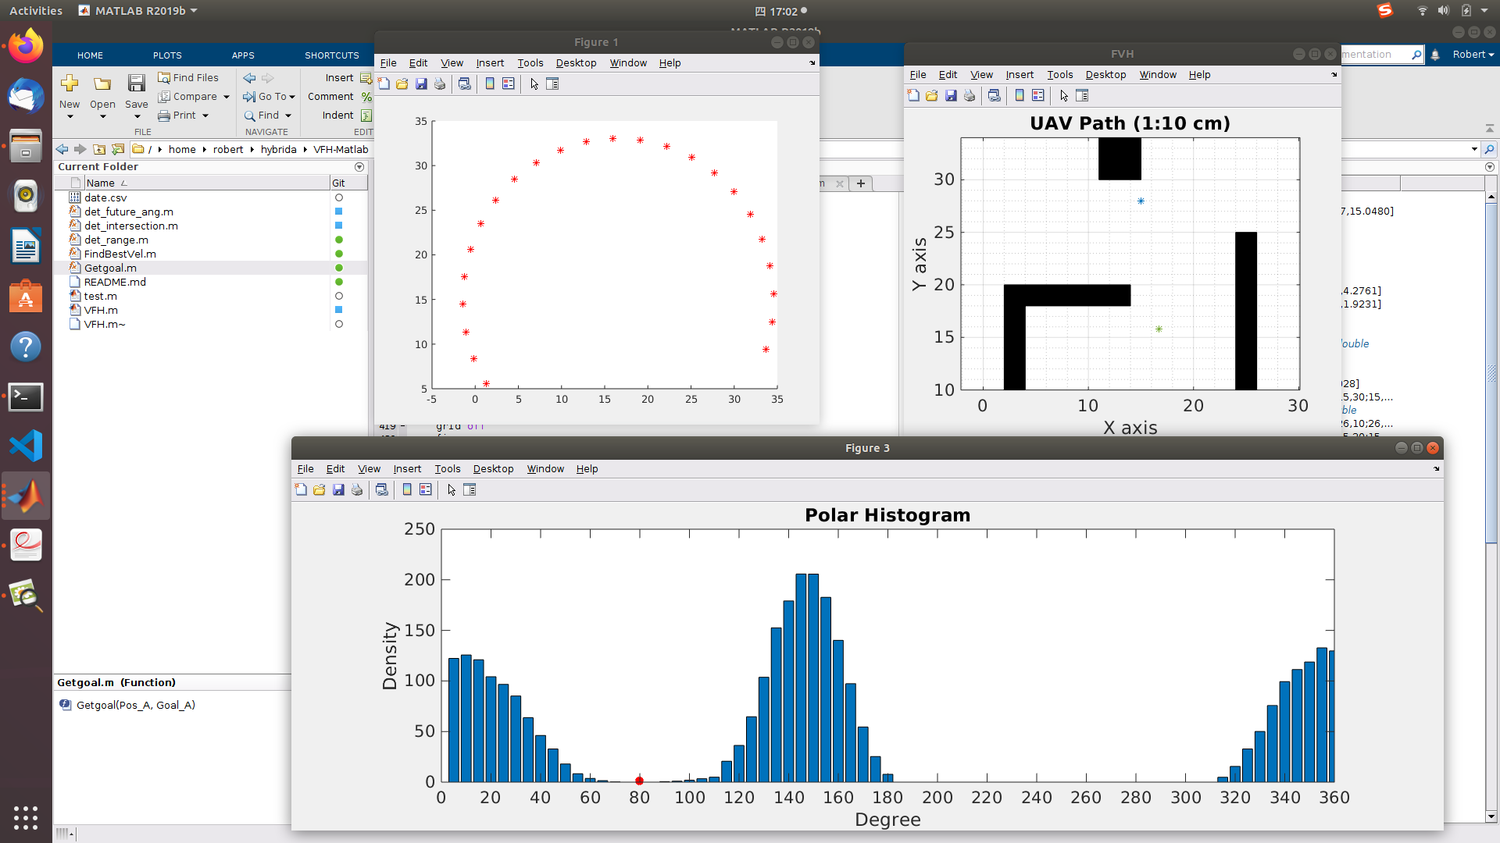Image resolution: width=1500 pixels, height=843 pixels.
Task: Open MATLAB R2019b app menu in top bar
Action: (138, 11)
